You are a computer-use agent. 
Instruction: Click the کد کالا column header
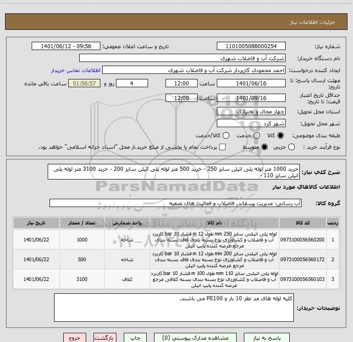tap(303, 223)
